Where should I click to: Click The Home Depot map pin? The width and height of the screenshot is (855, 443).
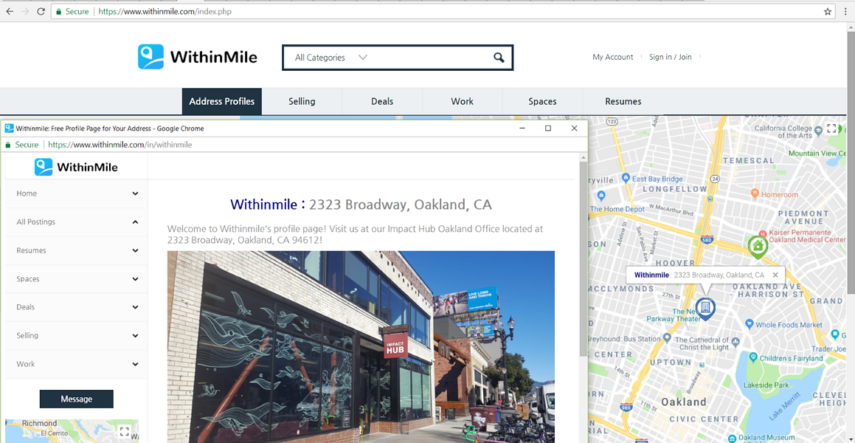point(601,196)
